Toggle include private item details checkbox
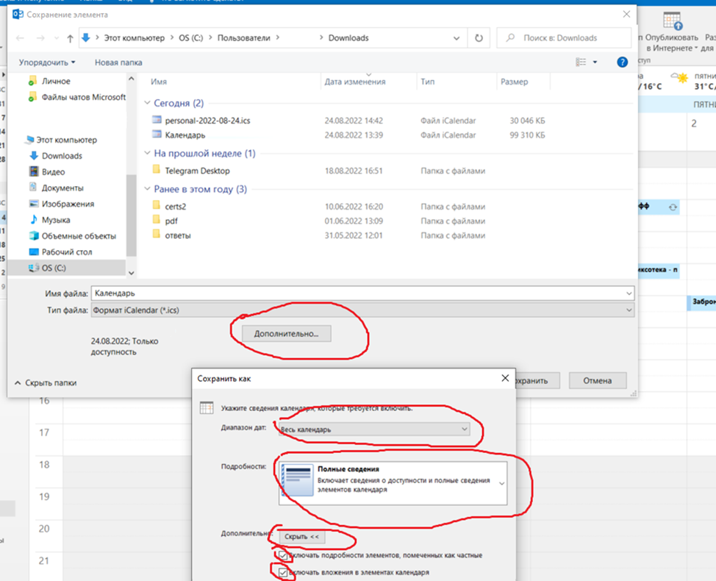 283,556
